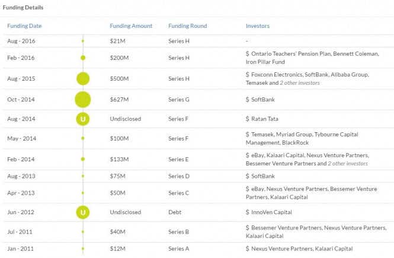Click the 'U' undisclosed marker for Aug 2014
Image resolution: width=394 pixels, height=258 pixels.
tap(83, 119)
